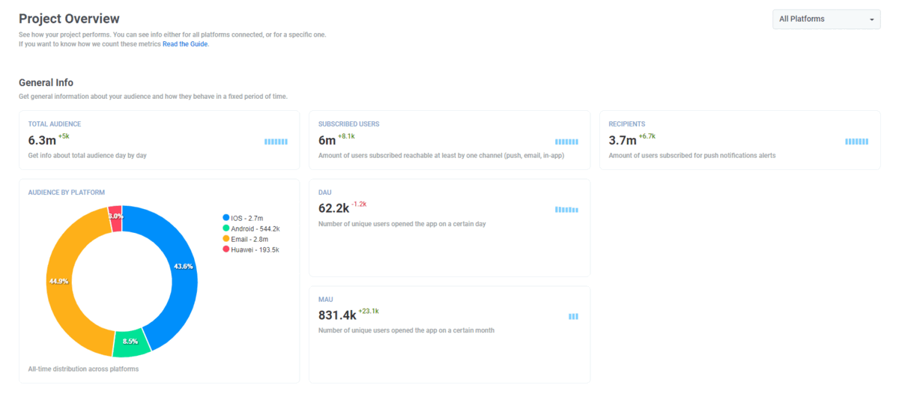
Task: Toggle the iOS legend dot
Action: [226, 218]
